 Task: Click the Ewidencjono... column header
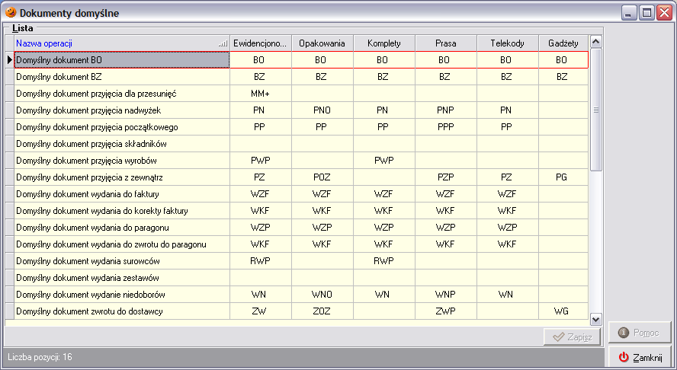(261, 43)
